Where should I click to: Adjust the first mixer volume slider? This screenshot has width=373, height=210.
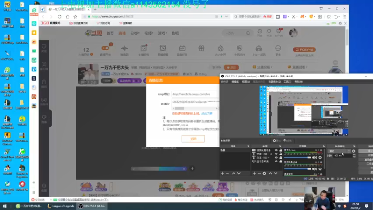[x=297, y=158]
